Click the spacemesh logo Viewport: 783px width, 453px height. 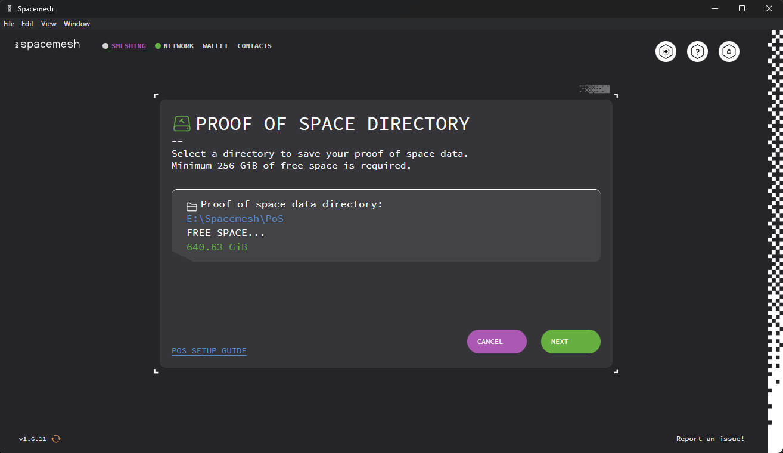48,45
